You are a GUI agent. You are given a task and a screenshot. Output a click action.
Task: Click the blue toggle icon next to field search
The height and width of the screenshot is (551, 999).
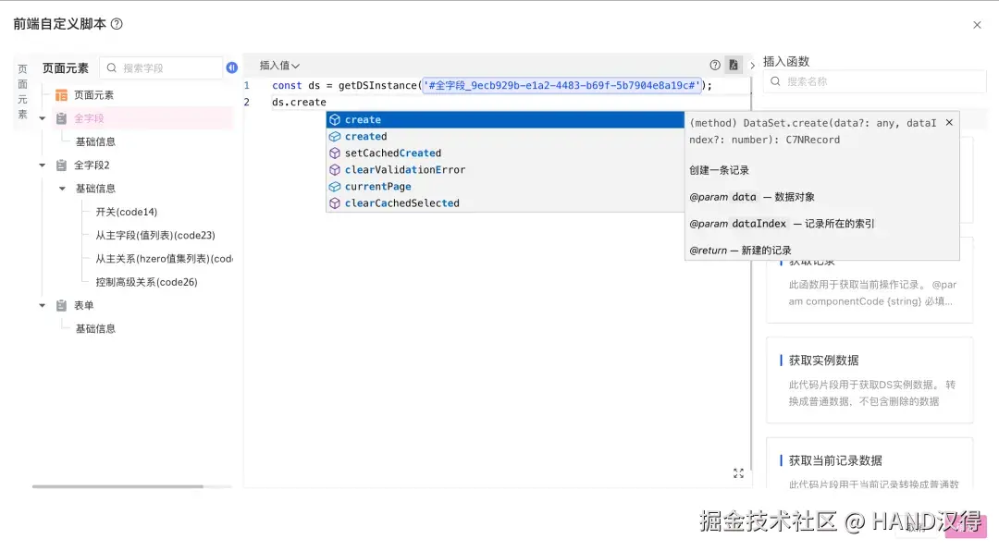[232, 67]
